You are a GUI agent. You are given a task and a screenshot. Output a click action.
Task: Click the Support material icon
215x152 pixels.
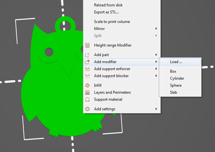click(x=87, y=99)
